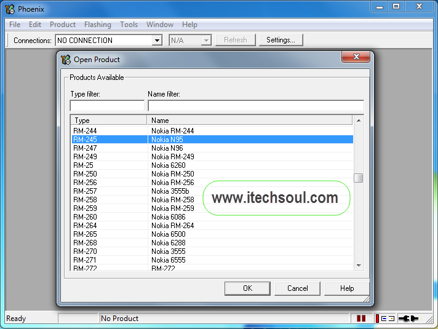Click the Open Product dialog title icon
The height and width of the screenshot is (329, 438).
(x=66, y=60)
